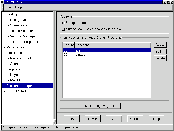Viewport: 174px width, 131px height.
Task: Click the window menu icon in title bar
Action: (2, 2)
